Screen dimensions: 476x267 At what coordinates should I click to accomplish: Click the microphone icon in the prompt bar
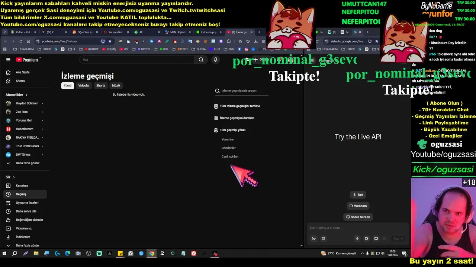click(357, 238)
